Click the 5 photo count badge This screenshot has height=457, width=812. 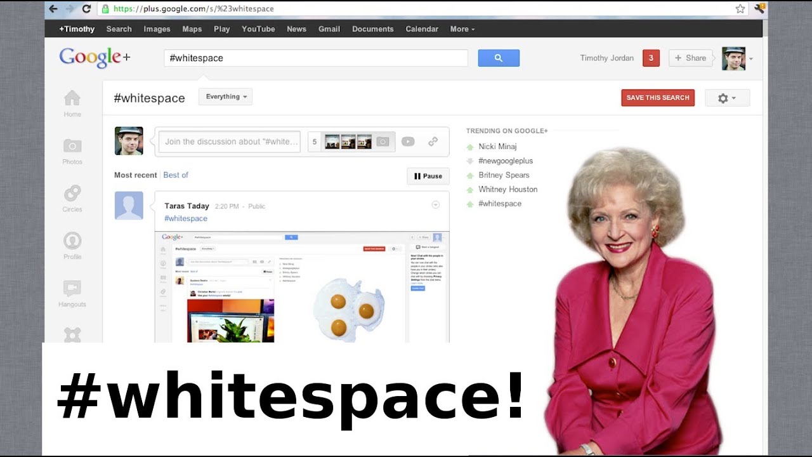(x=315, y=142)
